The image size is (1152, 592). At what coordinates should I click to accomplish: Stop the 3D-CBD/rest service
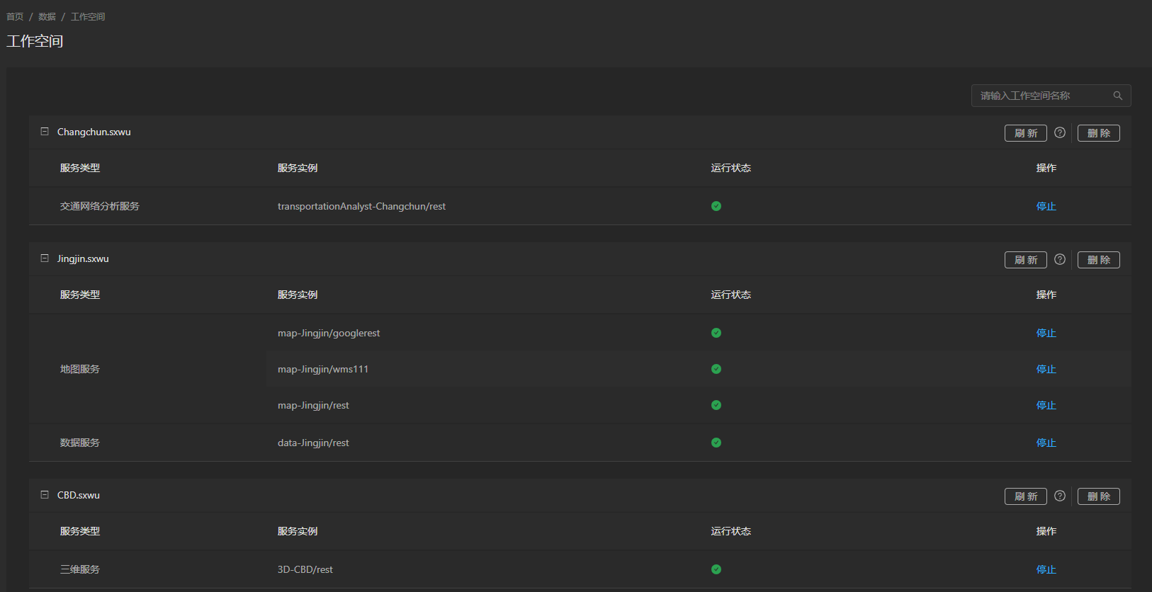click(x=1046, y=569)
